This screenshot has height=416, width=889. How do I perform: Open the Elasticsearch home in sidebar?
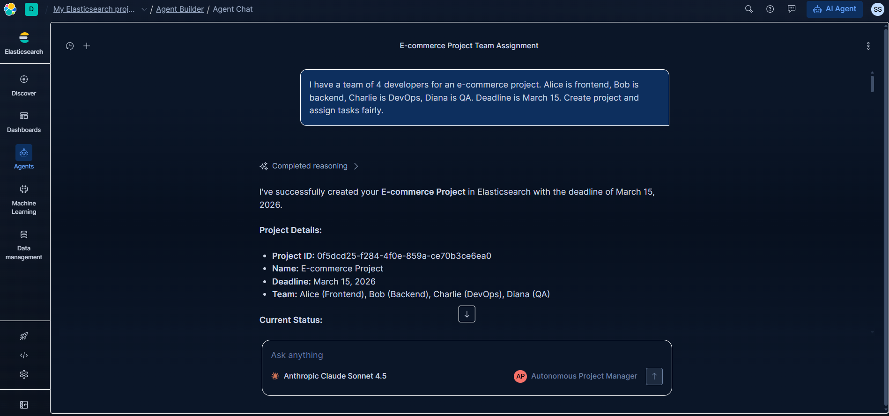tap(24, 43)
